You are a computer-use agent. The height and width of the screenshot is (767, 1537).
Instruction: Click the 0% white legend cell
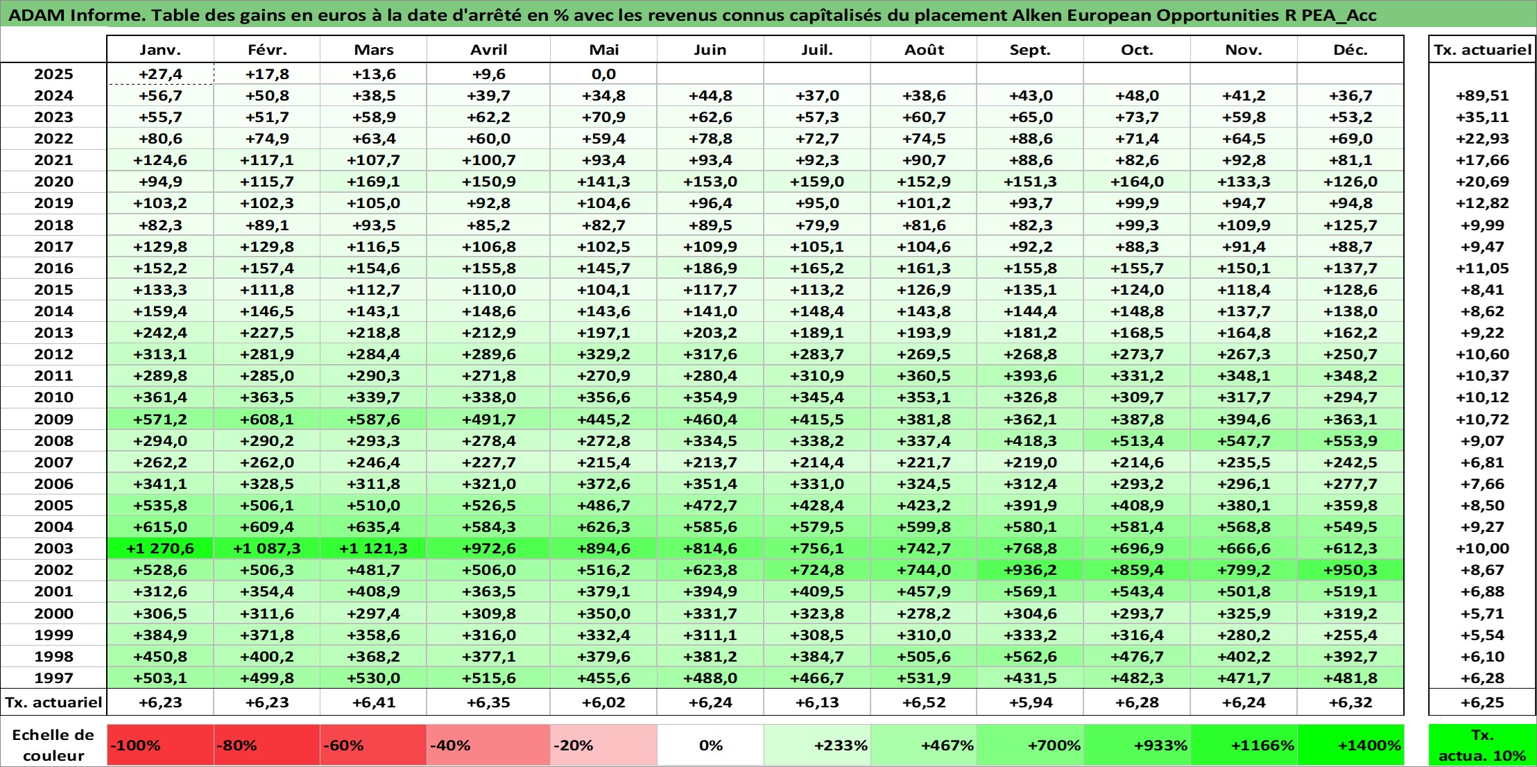(x=710, y=746)
